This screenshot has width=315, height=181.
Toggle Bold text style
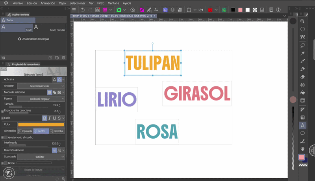pyautogui.click(x=44, y=118)
